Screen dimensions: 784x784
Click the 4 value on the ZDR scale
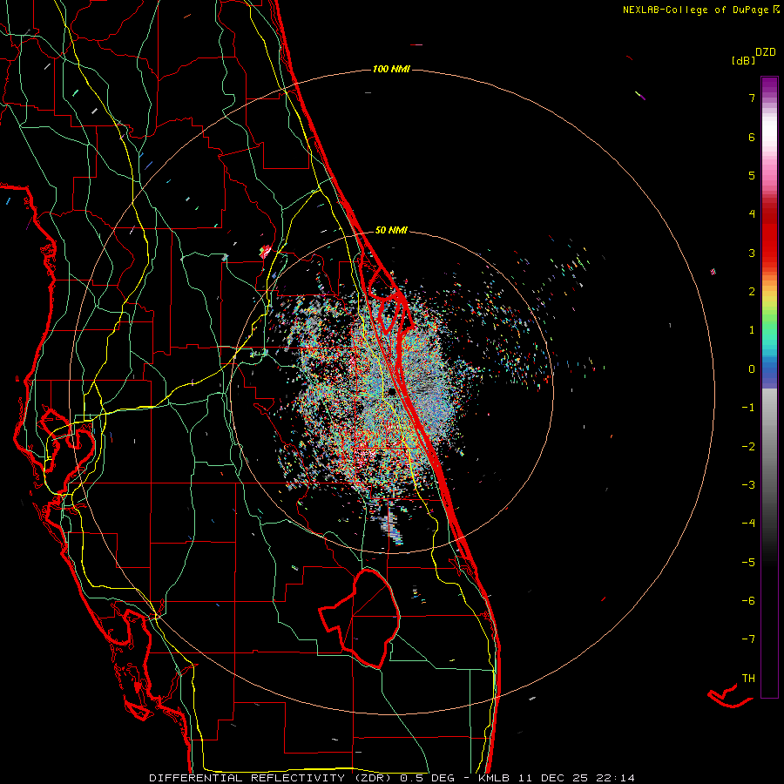point(752,214)
